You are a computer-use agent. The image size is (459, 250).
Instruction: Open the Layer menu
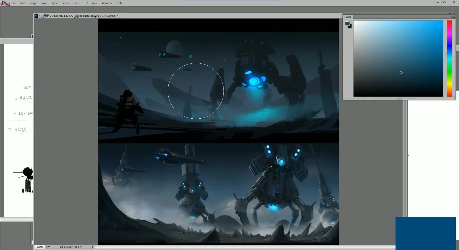[44, 3]
